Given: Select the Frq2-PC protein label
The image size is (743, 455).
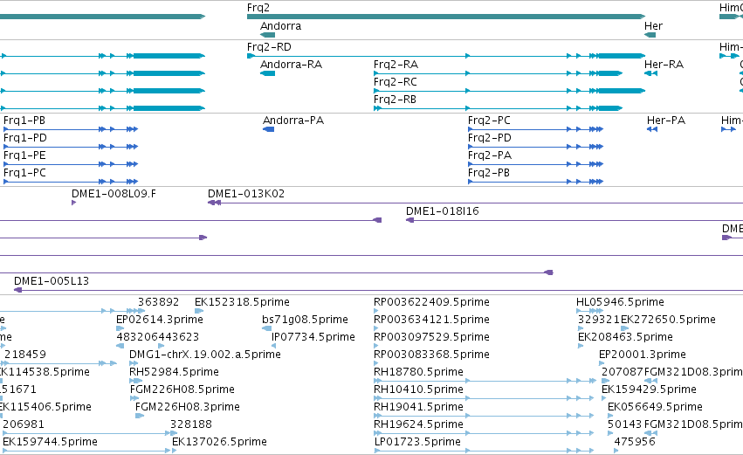Looking at the screenshot, I should (x=490, y=121).
